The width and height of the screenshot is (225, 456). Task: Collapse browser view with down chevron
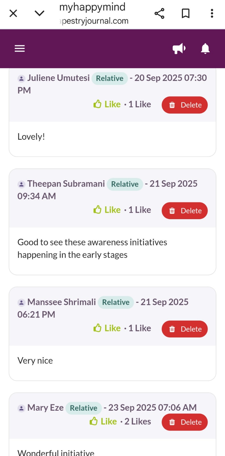(x=39, y=13)
